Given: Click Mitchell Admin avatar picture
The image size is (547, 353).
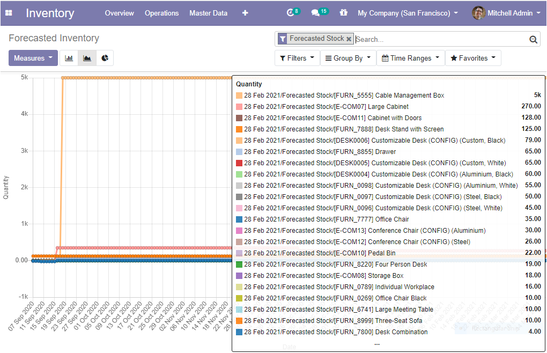Looking at the screenshot, I should [x=478, y=13].
